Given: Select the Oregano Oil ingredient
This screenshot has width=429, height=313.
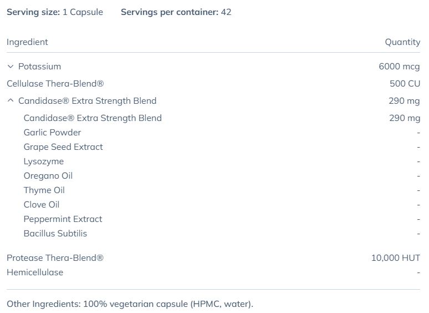Looking at the screenshot, I should [48, 176].
